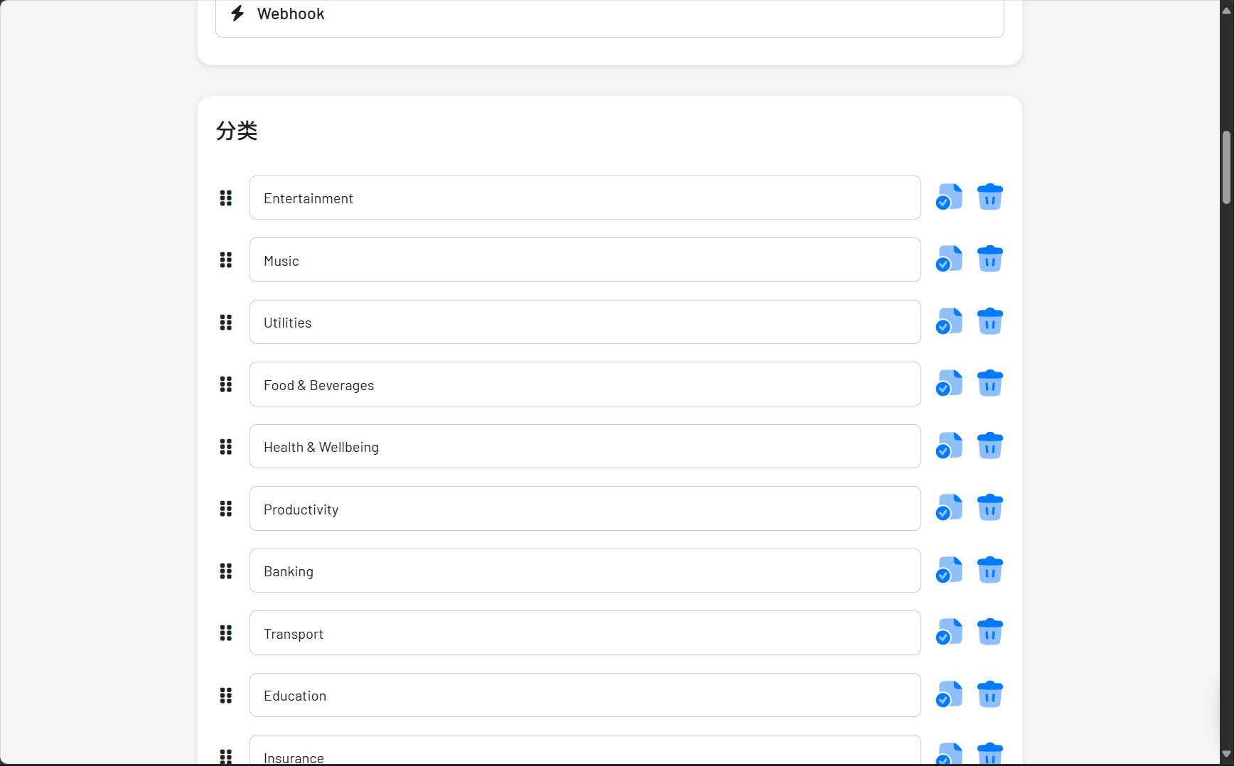
Task: Select the Webhook notification option
Action: (x=608, y=16)
